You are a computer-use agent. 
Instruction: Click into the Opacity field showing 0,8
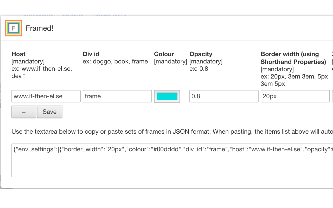pyautogui.click(x=224, y=96)
